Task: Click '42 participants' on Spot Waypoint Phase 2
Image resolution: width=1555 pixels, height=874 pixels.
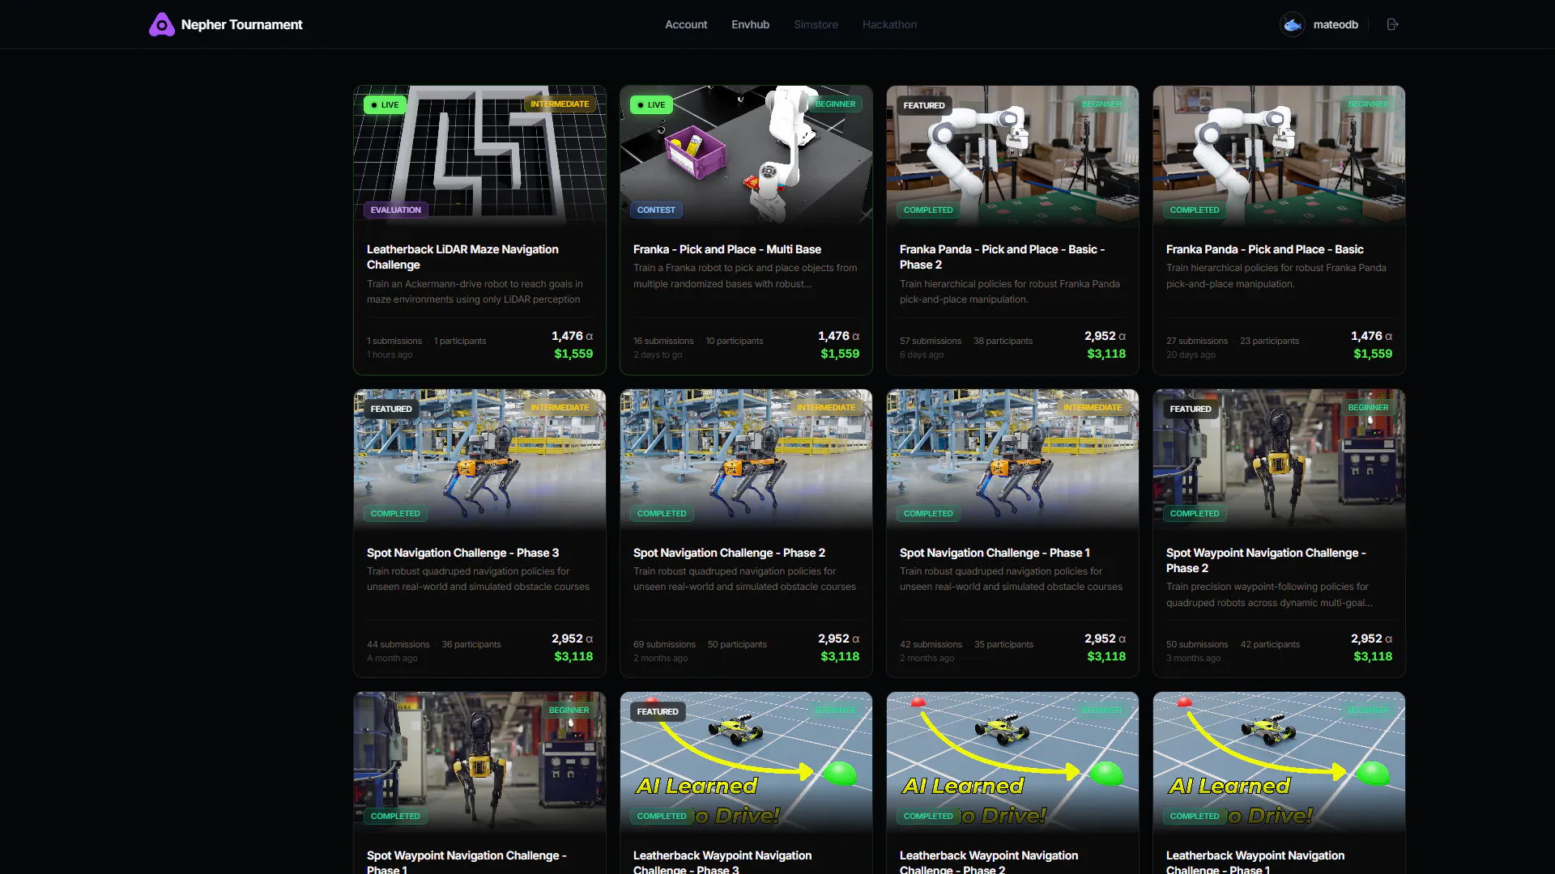Action: [1270, 644]
